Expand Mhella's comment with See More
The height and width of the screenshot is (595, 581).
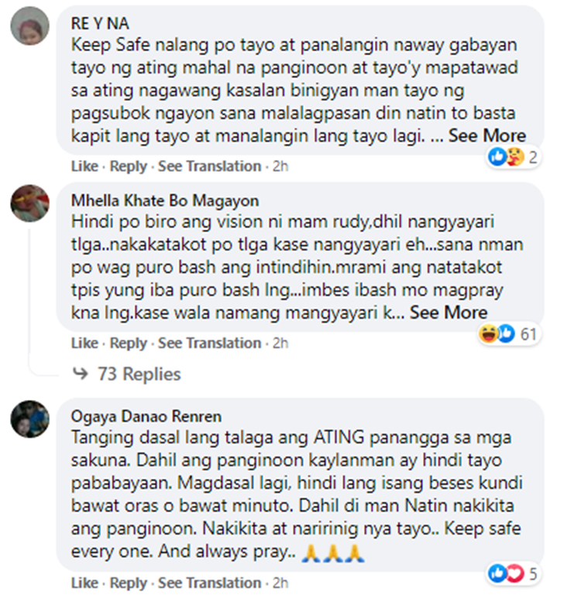click(449, 313)
